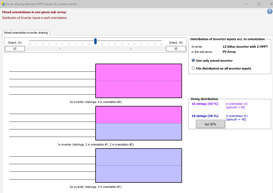Click '2x inverter (4strings, 4 in orientation #1)' caption
The height and width of the screenshot is (193, 273).
[96, 187]
